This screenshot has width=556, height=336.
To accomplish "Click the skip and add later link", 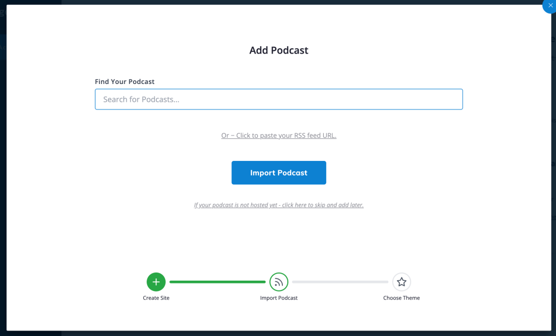I will pyautogui.click(x=279, y=205).
